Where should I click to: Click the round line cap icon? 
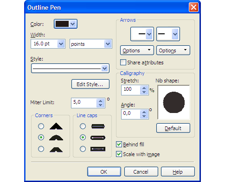[x=98, y=138]
